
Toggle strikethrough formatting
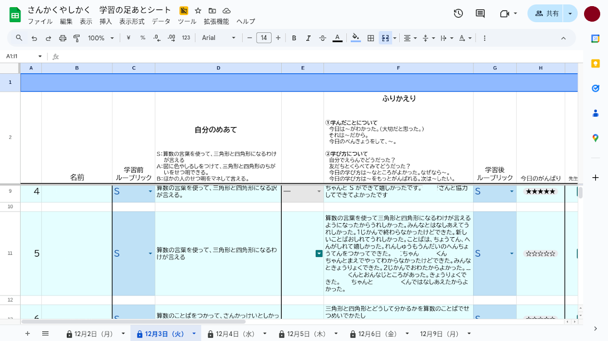coord(322,38)
